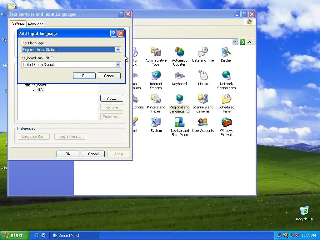The height and width of the screenshot is (240, 320).
Task: Open Administrative Tools in Control Panel
Action: [x=156, y=56]
